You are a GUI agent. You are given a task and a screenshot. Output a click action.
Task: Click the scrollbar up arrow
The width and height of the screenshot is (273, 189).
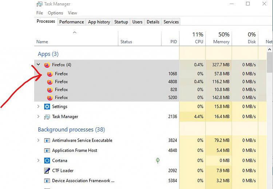269,50
